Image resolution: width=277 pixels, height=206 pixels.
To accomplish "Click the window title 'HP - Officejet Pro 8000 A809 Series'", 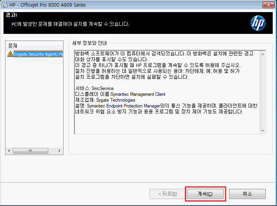I will click(48, 5).
